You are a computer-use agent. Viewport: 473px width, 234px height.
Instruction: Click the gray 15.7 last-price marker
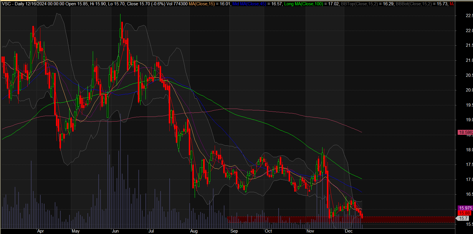pos(463,218)
